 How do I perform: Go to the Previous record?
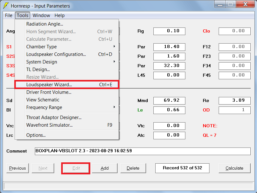pyautogui.click(x=17, y=168)
